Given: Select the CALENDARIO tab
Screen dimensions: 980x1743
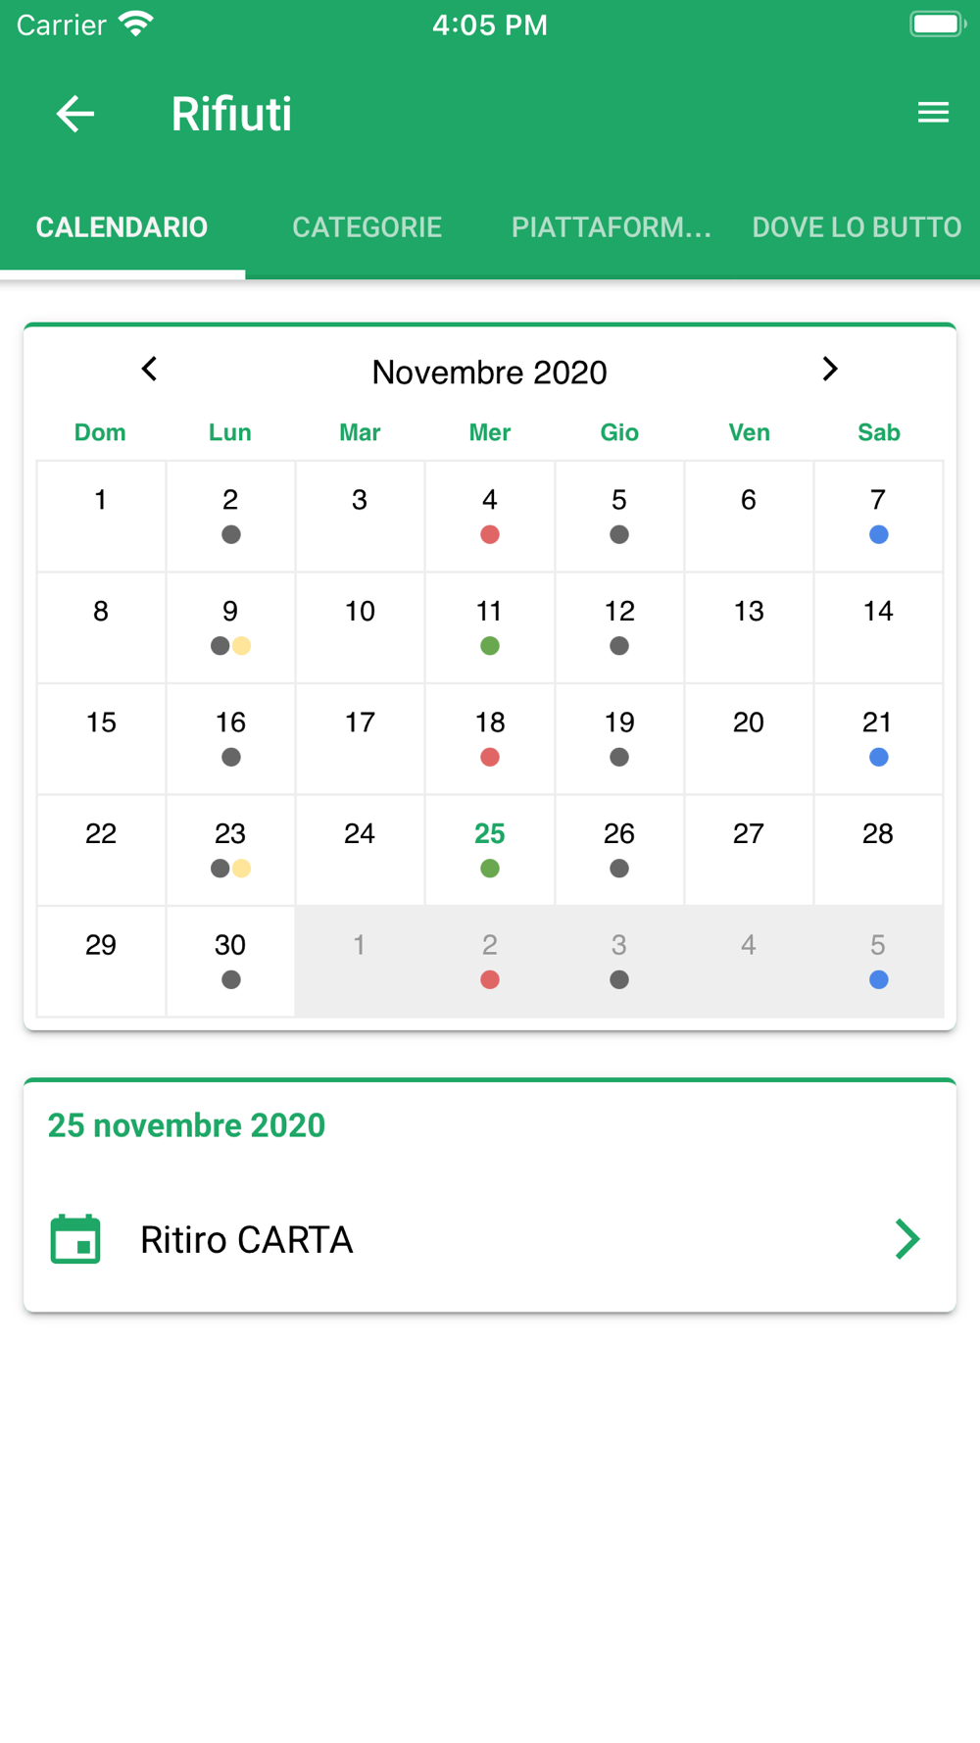Looking at the screenshot, I should tap(122, 227).
